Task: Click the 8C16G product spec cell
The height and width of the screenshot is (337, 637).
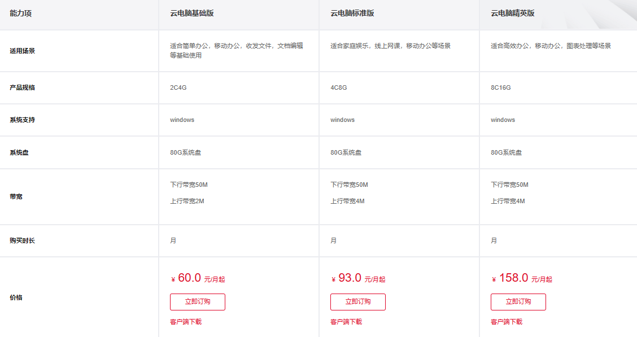Action: tap(501, 87)
